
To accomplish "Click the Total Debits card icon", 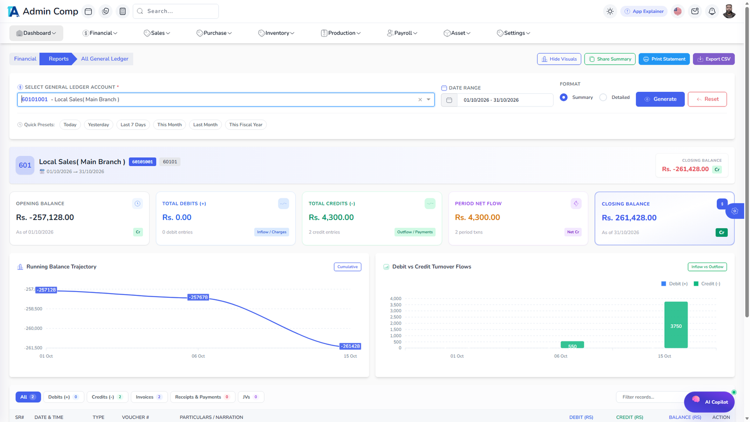I will [284, 203].
